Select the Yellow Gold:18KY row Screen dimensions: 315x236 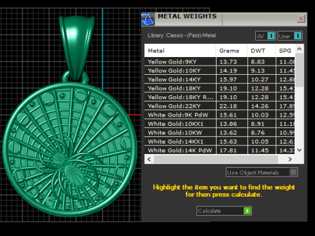(x=220, y=88)
